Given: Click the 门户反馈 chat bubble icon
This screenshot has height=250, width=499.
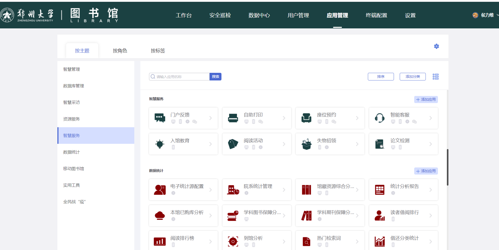Looking at the screenshot, I should pos(160,118).
